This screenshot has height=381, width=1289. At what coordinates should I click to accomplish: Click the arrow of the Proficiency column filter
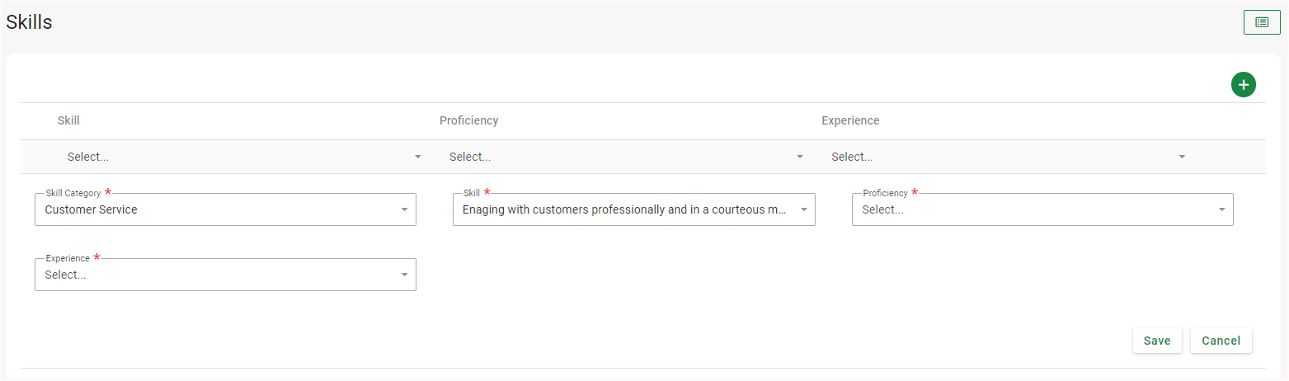(799, 157)
